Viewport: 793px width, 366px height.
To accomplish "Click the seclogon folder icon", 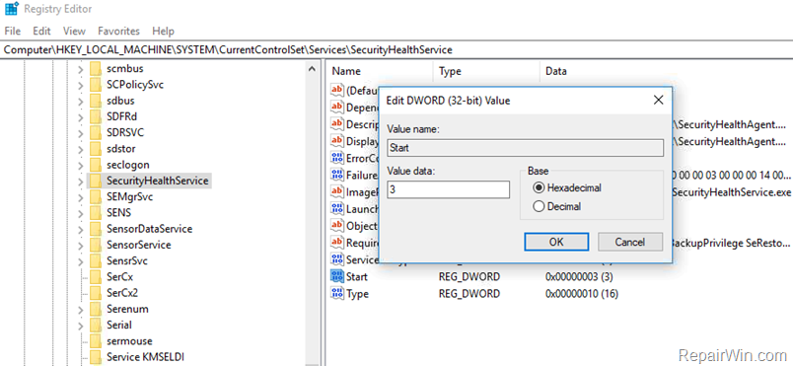I will 96,165.
